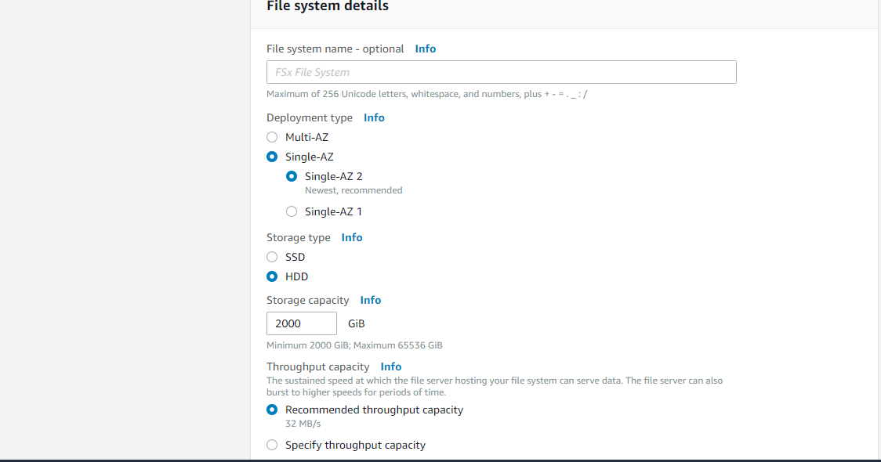Click the GiB unit label
Screen dimensions: 881x462
356,323
